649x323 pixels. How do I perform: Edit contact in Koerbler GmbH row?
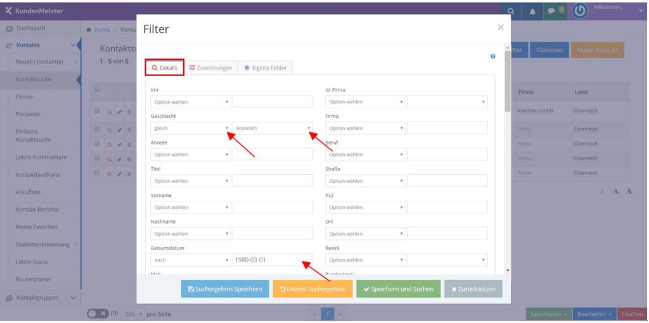pos(119,111)
